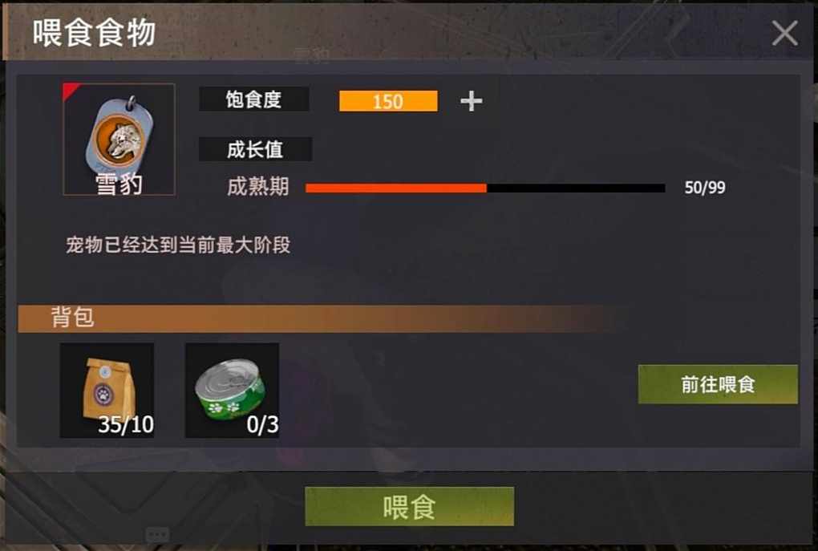Click the plus icon beside satiety value
The image size is (818, 551).
pos(471,101)
